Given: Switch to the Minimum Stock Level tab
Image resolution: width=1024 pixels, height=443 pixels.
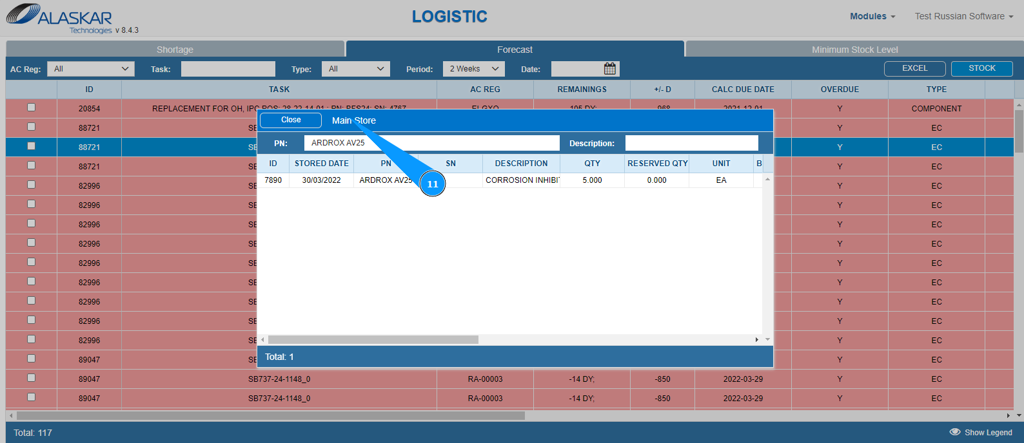Looking at the screenshot, I should coord(854,50).
